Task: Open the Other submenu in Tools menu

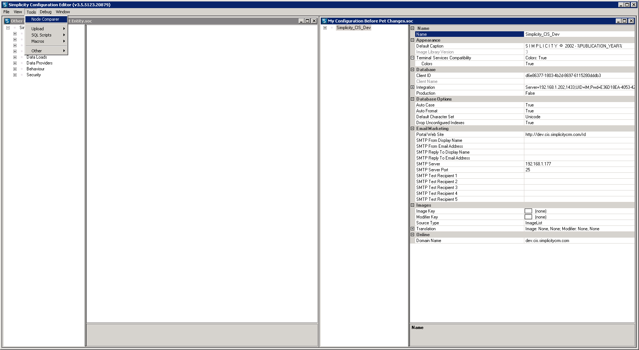Action: click(46, 51)
